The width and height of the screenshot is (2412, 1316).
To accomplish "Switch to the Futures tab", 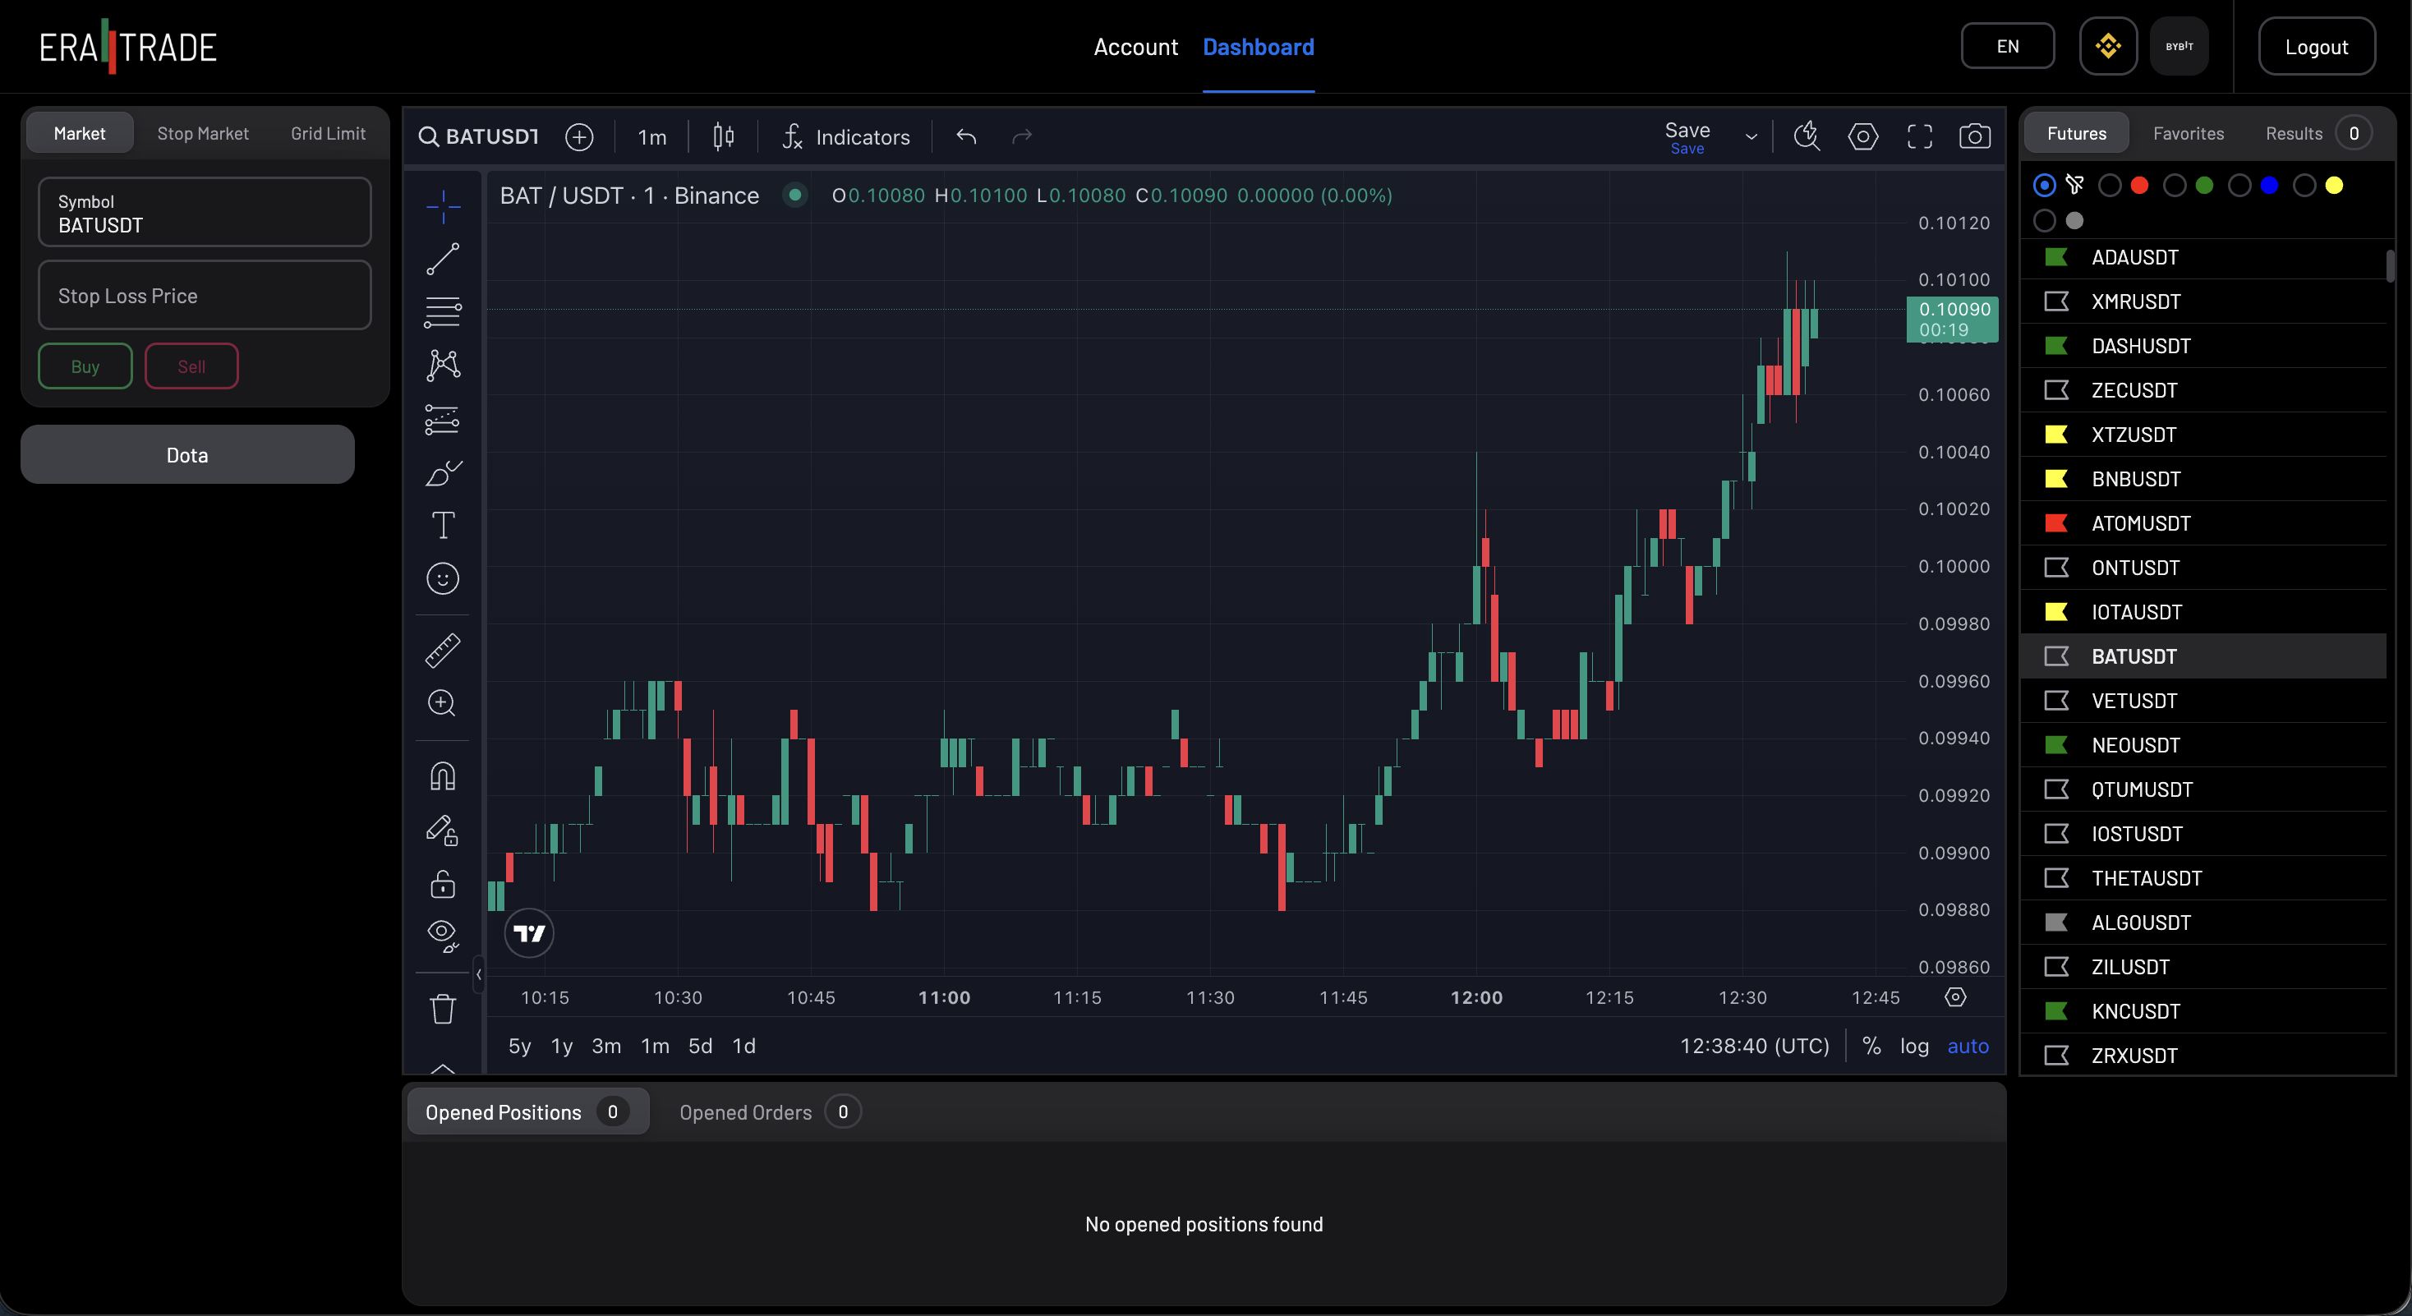I will [x=2076, y=133].
